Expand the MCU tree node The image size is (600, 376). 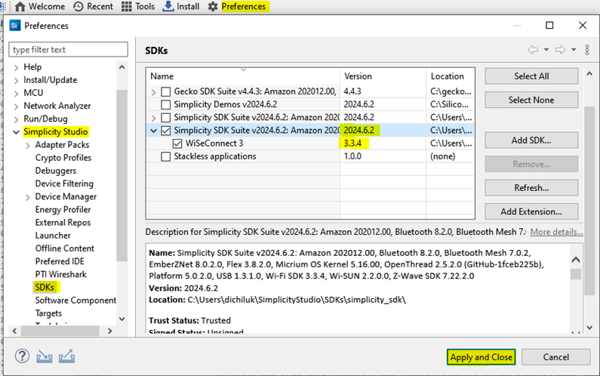16,94
